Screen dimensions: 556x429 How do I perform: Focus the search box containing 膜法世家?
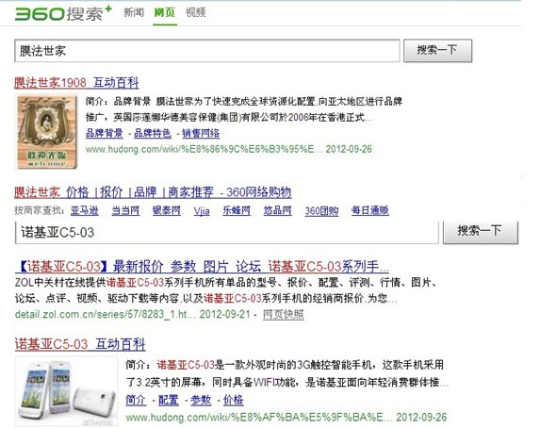pyautogui.click(x=207, y=51)
